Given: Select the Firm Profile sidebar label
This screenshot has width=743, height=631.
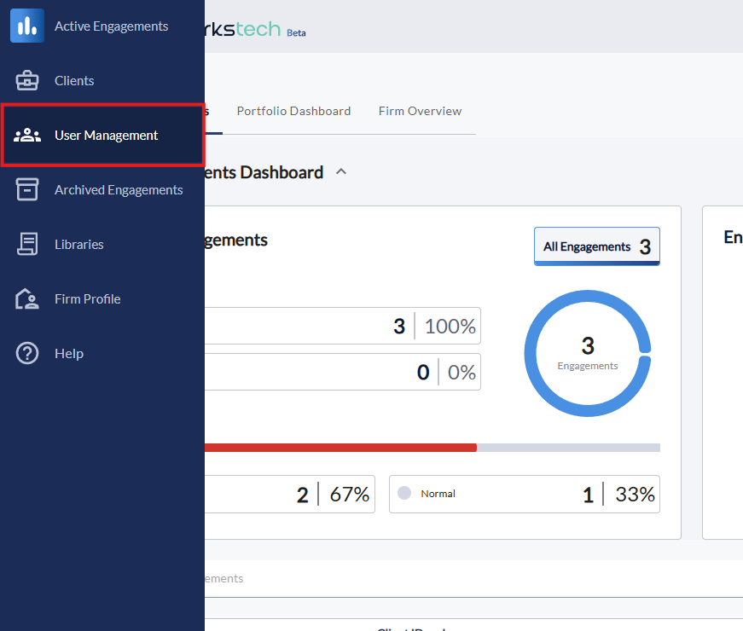Looking at the screenshot, I should tap(87, 299).
